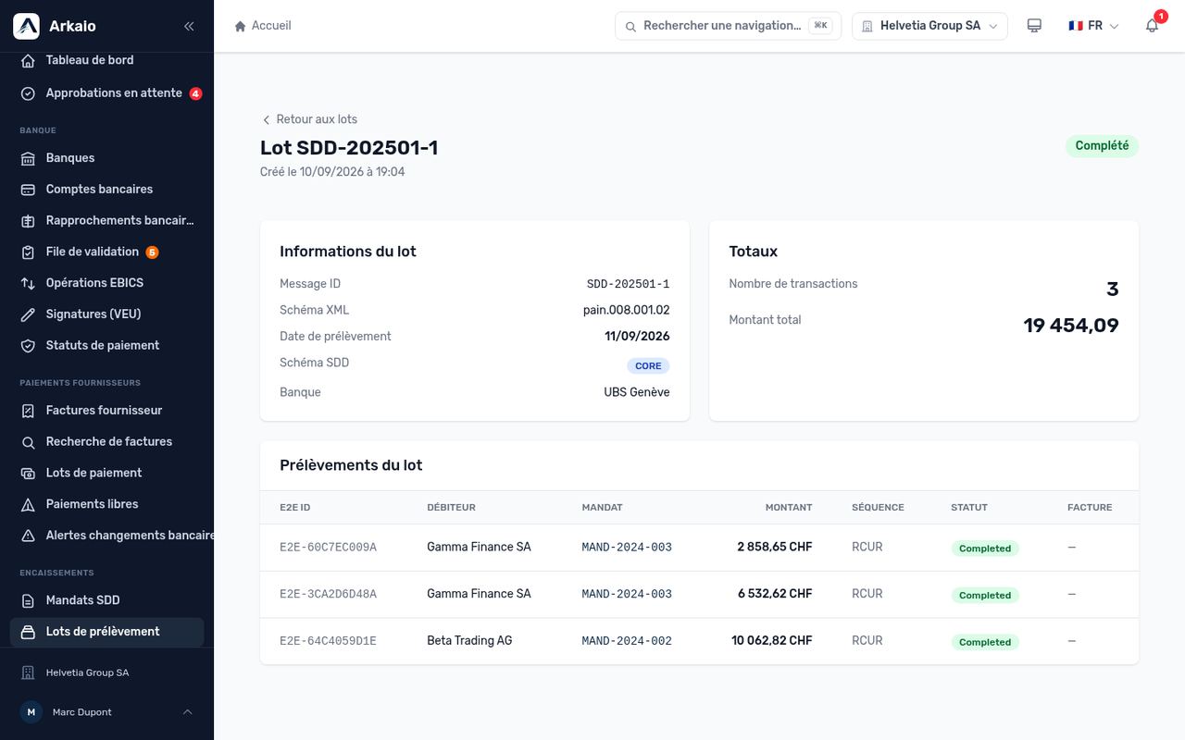Image resolution: width=1185 pixels, height=740 pixels.
Task: Click the Mandats SDD document icon
Action: point(28,600)
